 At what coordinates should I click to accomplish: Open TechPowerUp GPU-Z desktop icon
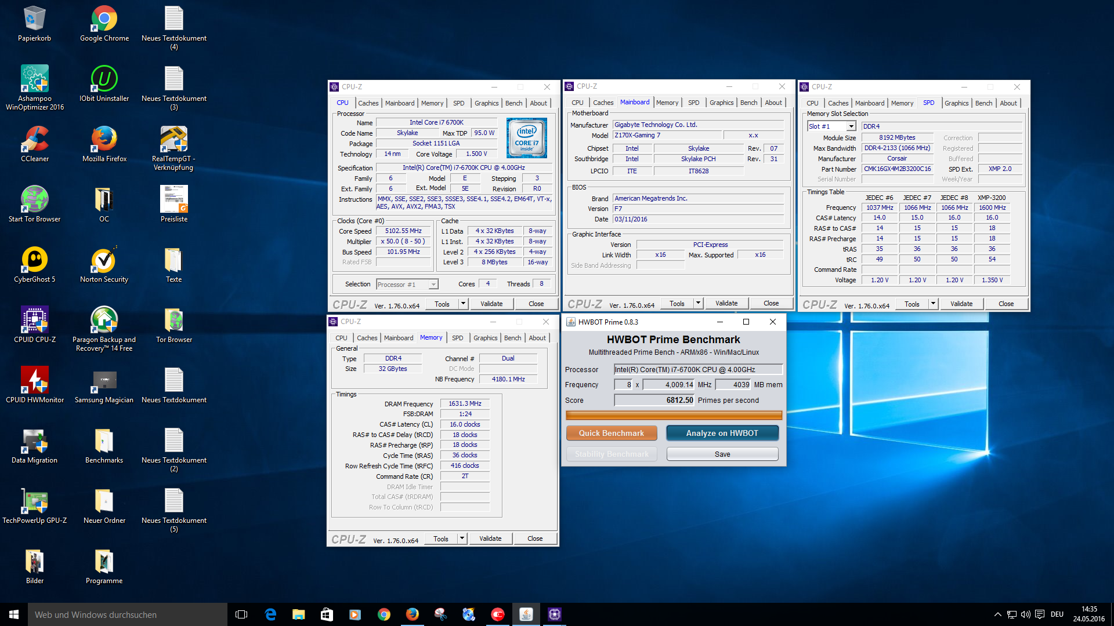[x=35, y=507]
